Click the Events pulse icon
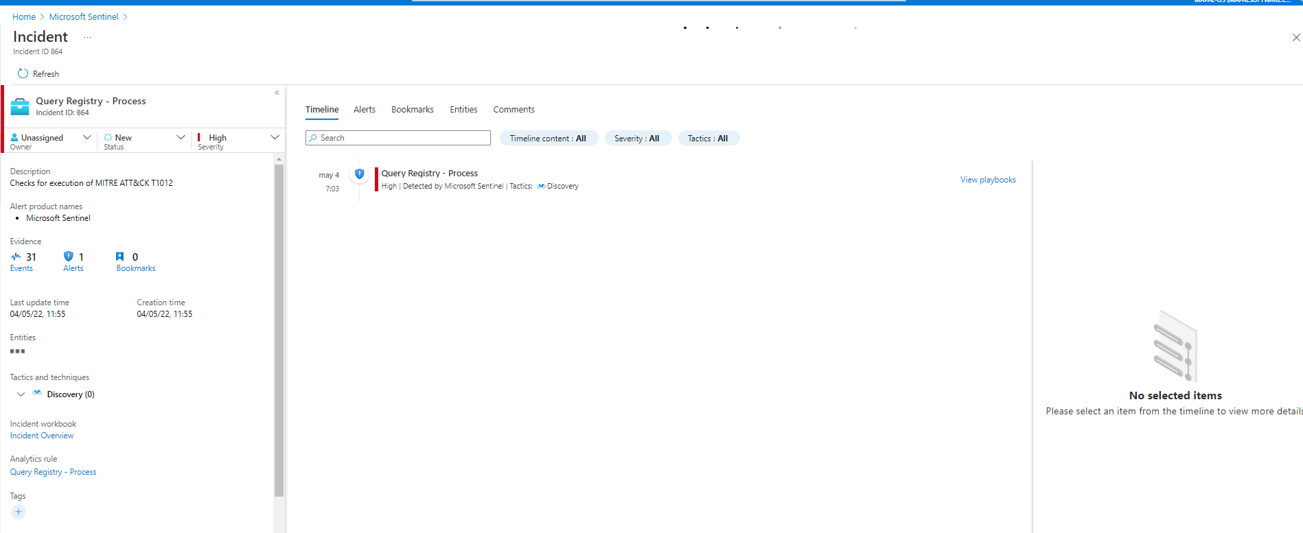The image size is (1303, 533). [x=16, y=257]
